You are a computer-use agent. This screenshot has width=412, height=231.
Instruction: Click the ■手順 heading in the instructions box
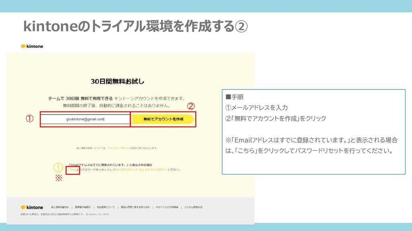(235, 97)
